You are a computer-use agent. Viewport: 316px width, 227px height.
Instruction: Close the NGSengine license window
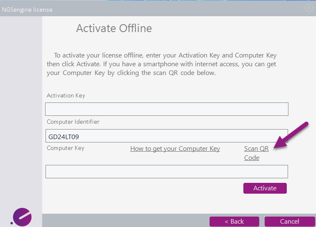[308, 8]
